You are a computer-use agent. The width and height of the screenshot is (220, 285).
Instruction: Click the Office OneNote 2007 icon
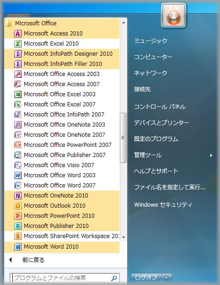[x=18, y=135]
